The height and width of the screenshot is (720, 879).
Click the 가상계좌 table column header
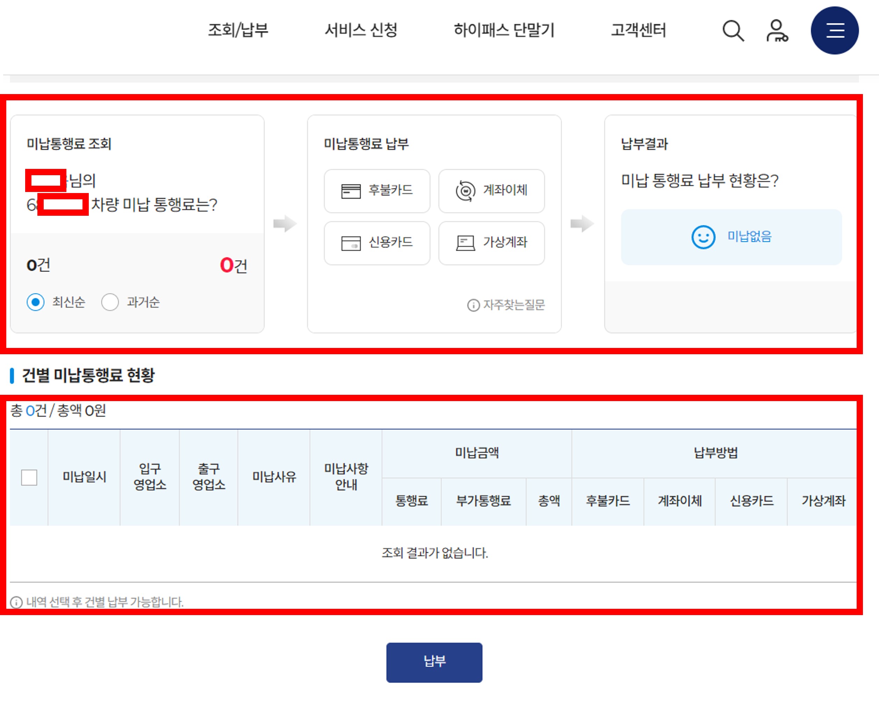pyautogui.click(x=823, y=501)
